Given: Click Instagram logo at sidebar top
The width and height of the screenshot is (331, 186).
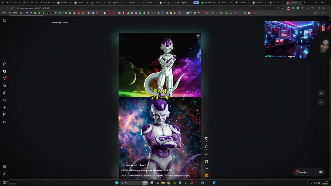Looking at the screenshot, I should pyautogui.click(x=5, y=20).
